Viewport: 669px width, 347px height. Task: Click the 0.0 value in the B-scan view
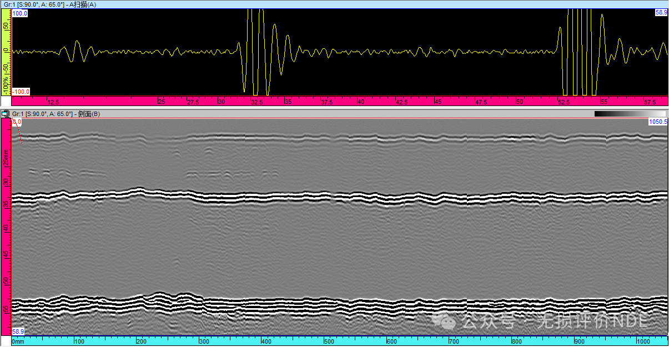pos(17,122)
